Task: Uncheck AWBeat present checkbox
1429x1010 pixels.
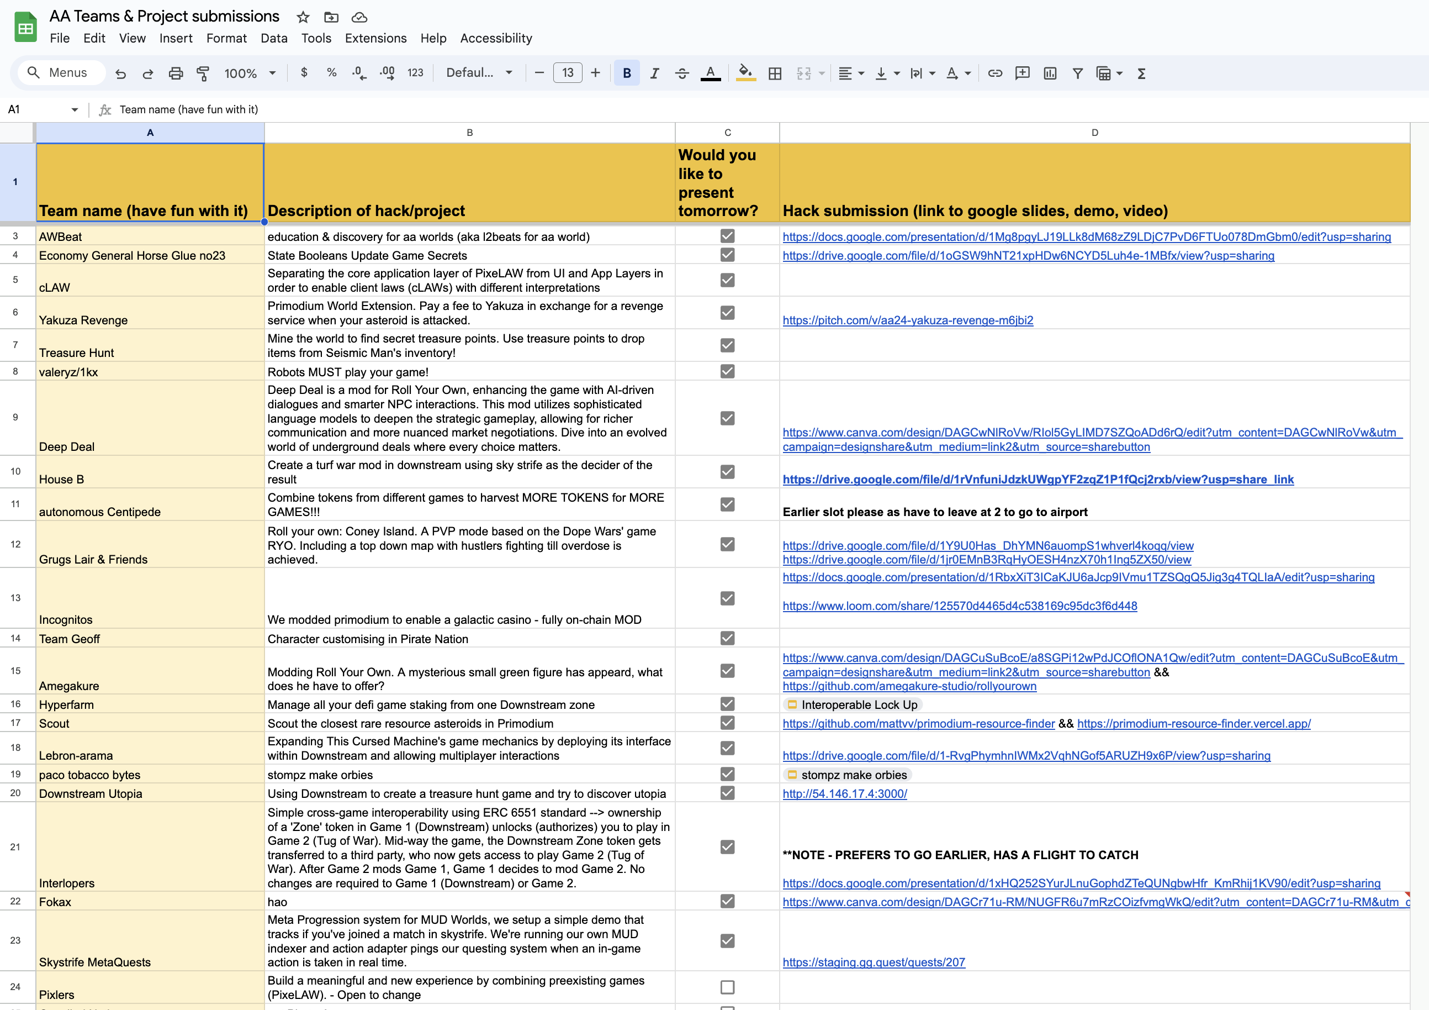Action: pos(727,236)
